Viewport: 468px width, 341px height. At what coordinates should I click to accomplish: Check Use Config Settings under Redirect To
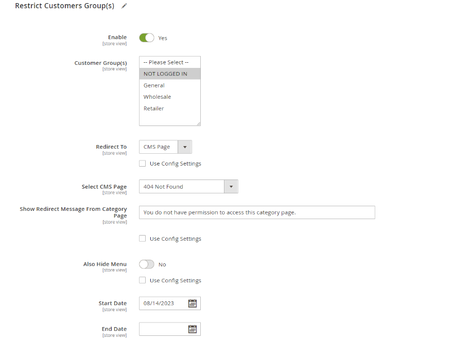tap(143, 164)
